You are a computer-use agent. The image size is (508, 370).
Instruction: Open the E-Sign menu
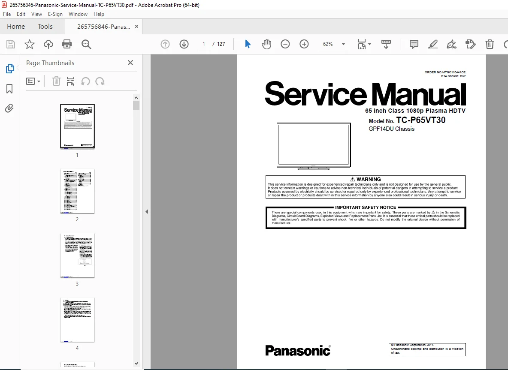coord(55,14)
